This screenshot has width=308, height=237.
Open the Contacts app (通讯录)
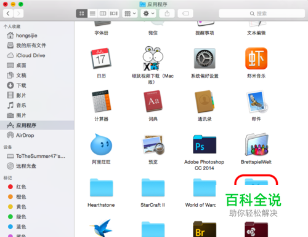pyautogui.click(x=205, y=101)
